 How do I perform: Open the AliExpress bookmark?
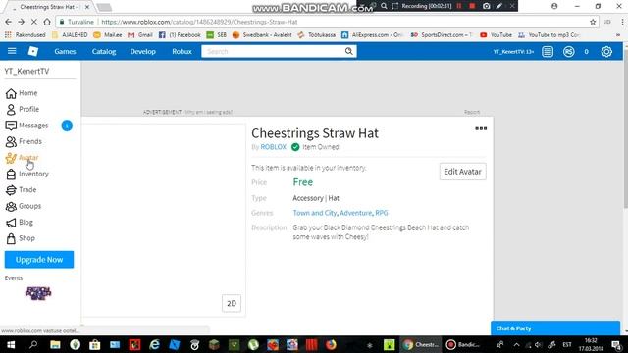[372, 35]
